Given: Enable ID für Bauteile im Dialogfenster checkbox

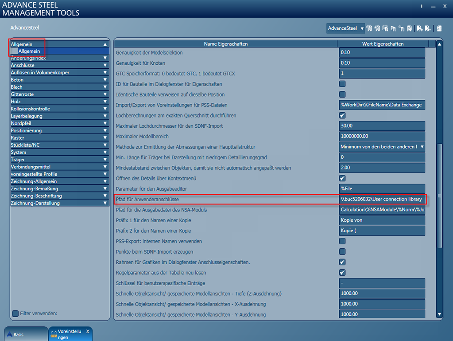Looking at the screenshot, I should [342, 84].
